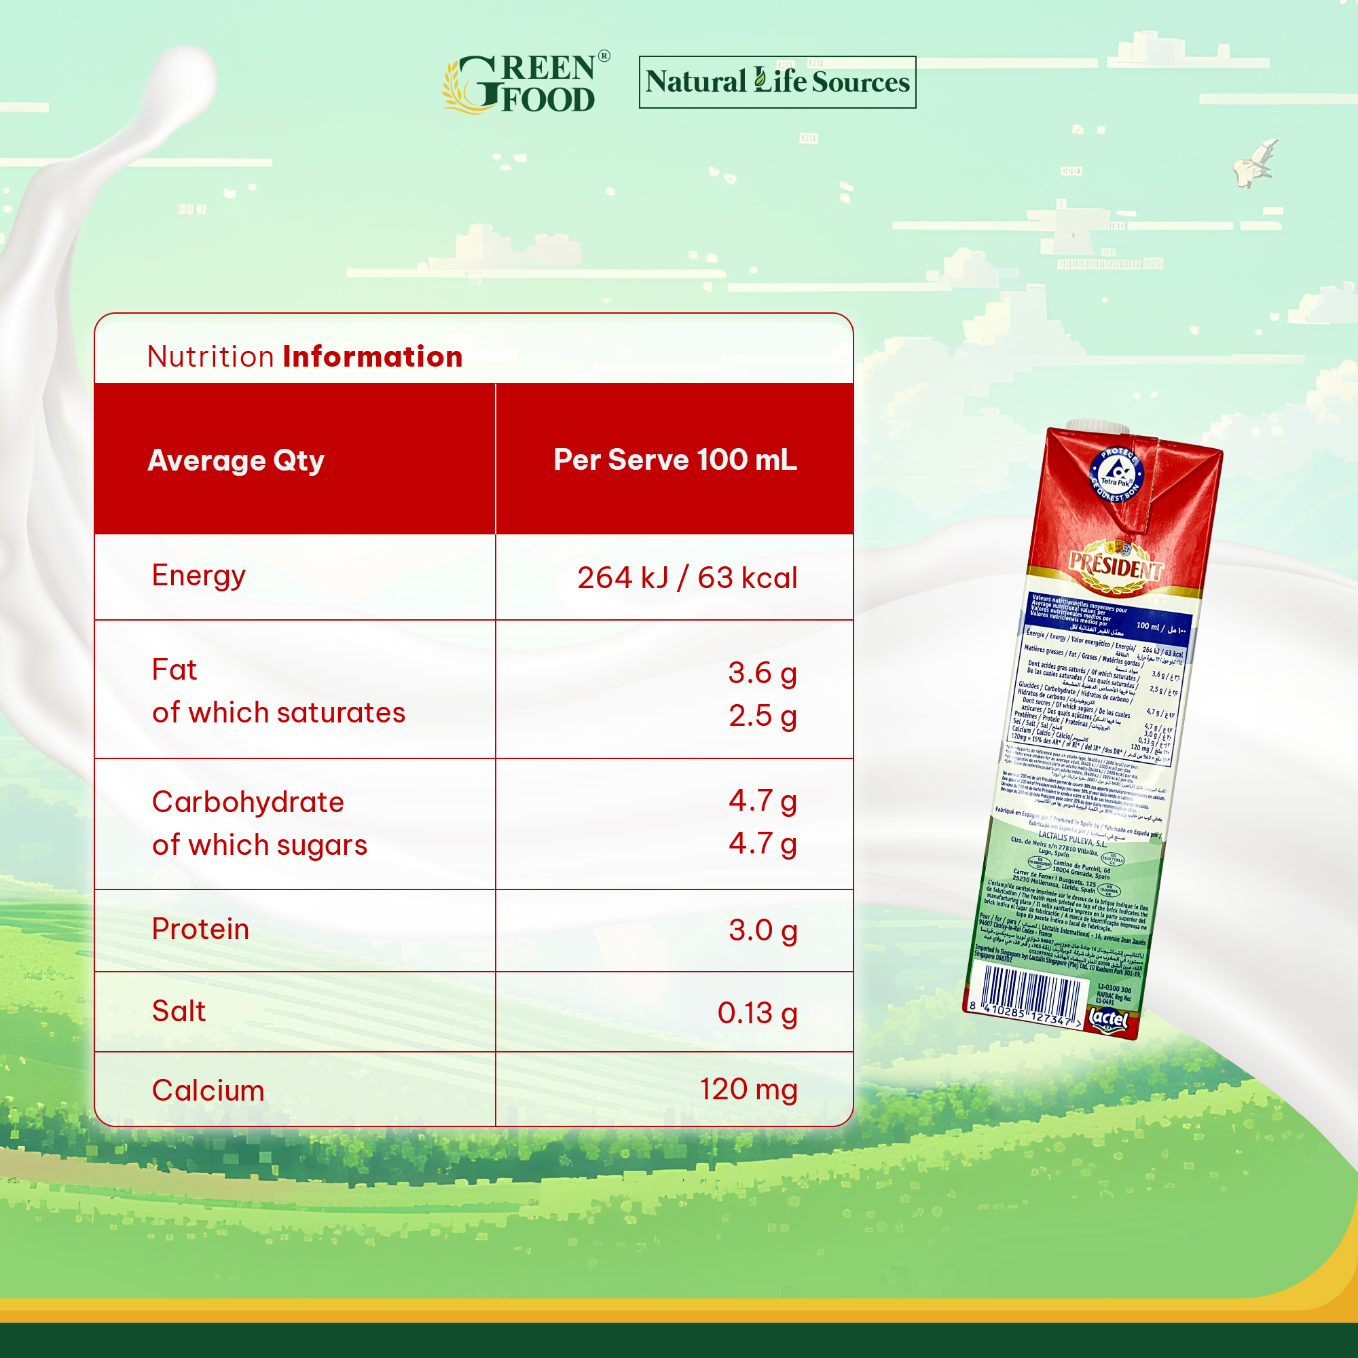Click the Average Qty header cell
This screenshot has height=1358, width=1358.
(236, 460)
